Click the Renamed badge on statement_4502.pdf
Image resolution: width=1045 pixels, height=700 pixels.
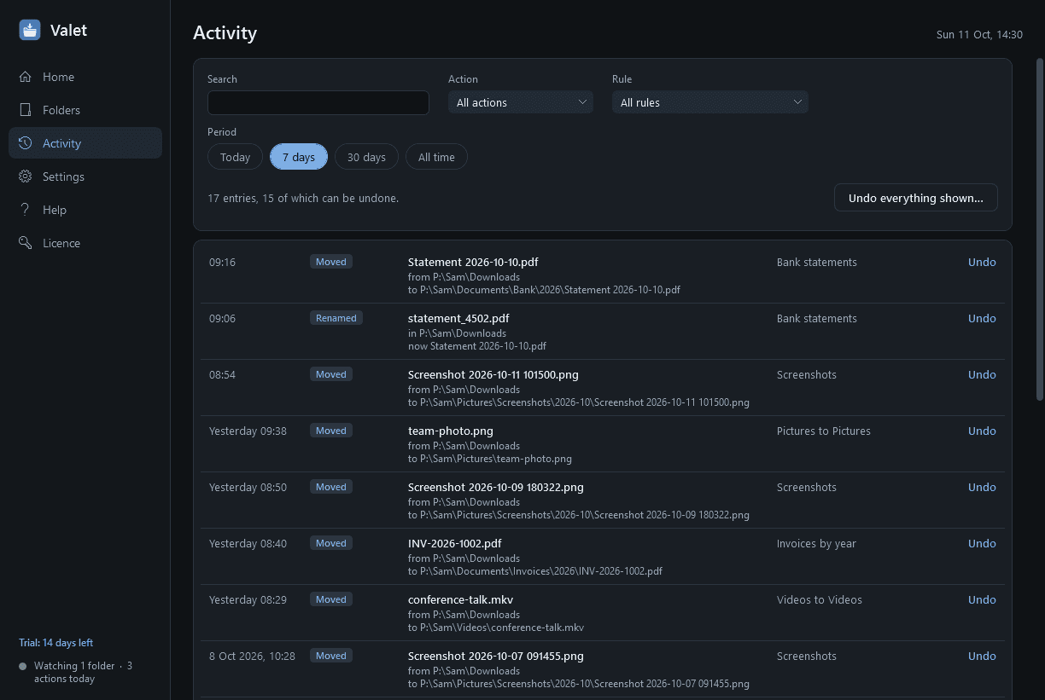tap(336, 318)
